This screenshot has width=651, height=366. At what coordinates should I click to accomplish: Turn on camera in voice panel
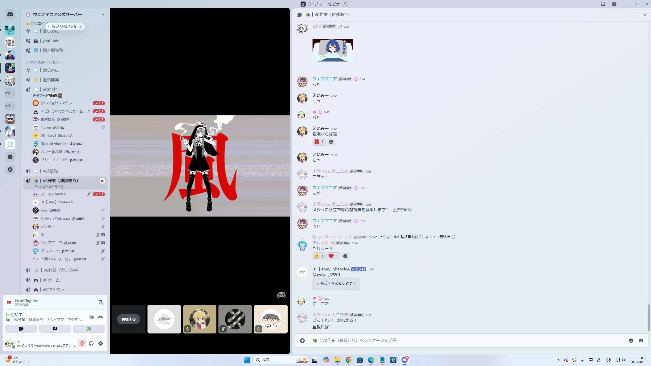21,329
